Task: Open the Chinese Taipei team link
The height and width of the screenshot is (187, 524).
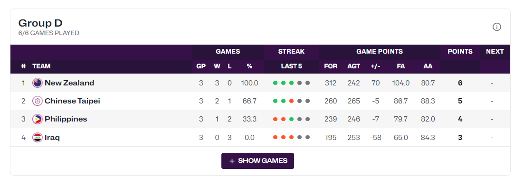Action: 73,101
